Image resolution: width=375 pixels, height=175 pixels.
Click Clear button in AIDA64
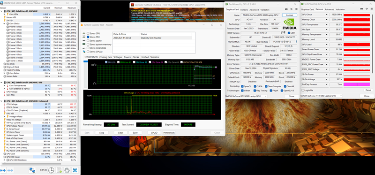[x=120, y=133]
